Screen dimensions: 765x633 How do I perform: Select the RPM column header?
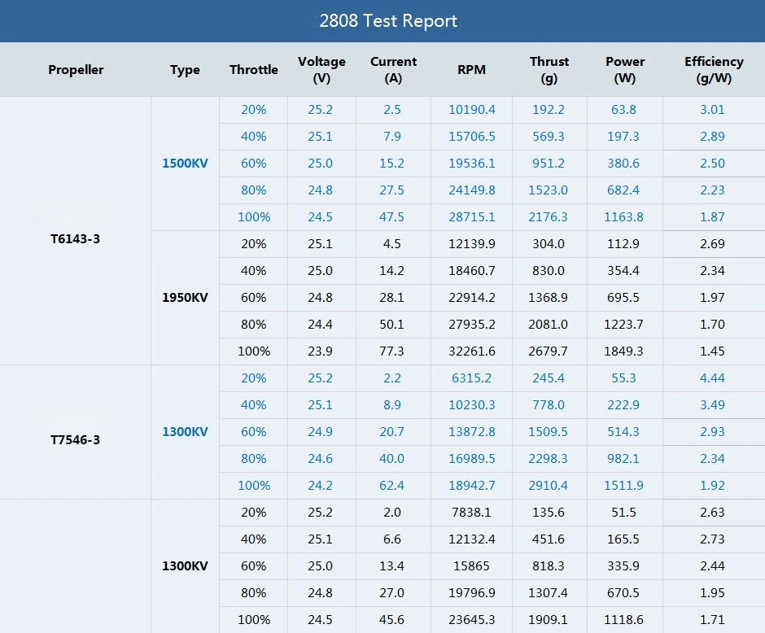[471, 70]
